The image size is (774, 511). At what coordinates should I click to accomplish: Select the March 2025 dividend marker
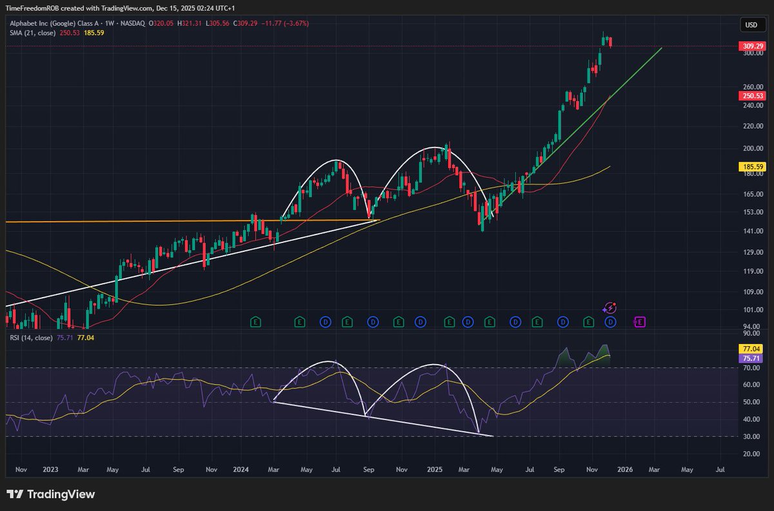pyautogui.click(x=468, y=321)
